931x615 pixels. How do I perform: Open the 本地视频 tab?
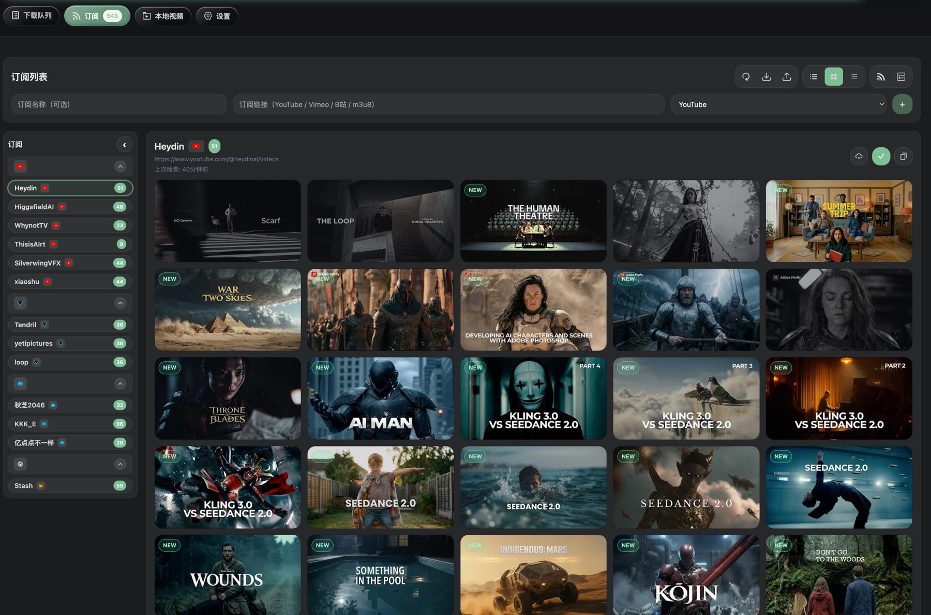[x=163, y=16]
